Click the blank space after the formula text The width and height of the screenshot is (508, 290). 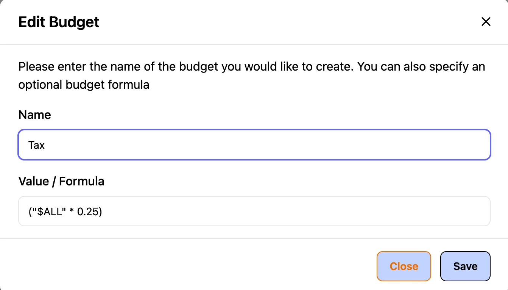click(x=295, y=212)
